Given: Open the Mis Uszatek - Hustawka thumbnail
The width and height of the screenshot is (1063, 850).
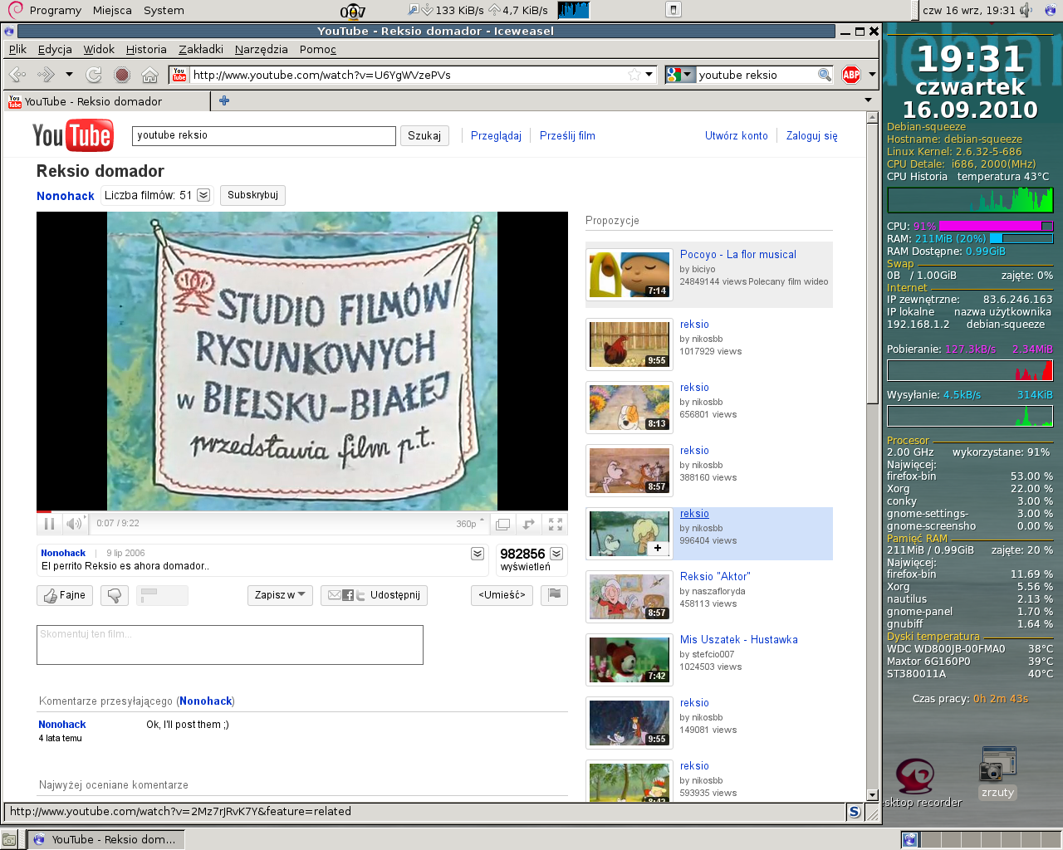Looking at the screenshot, I should click(x=629, y=659).
